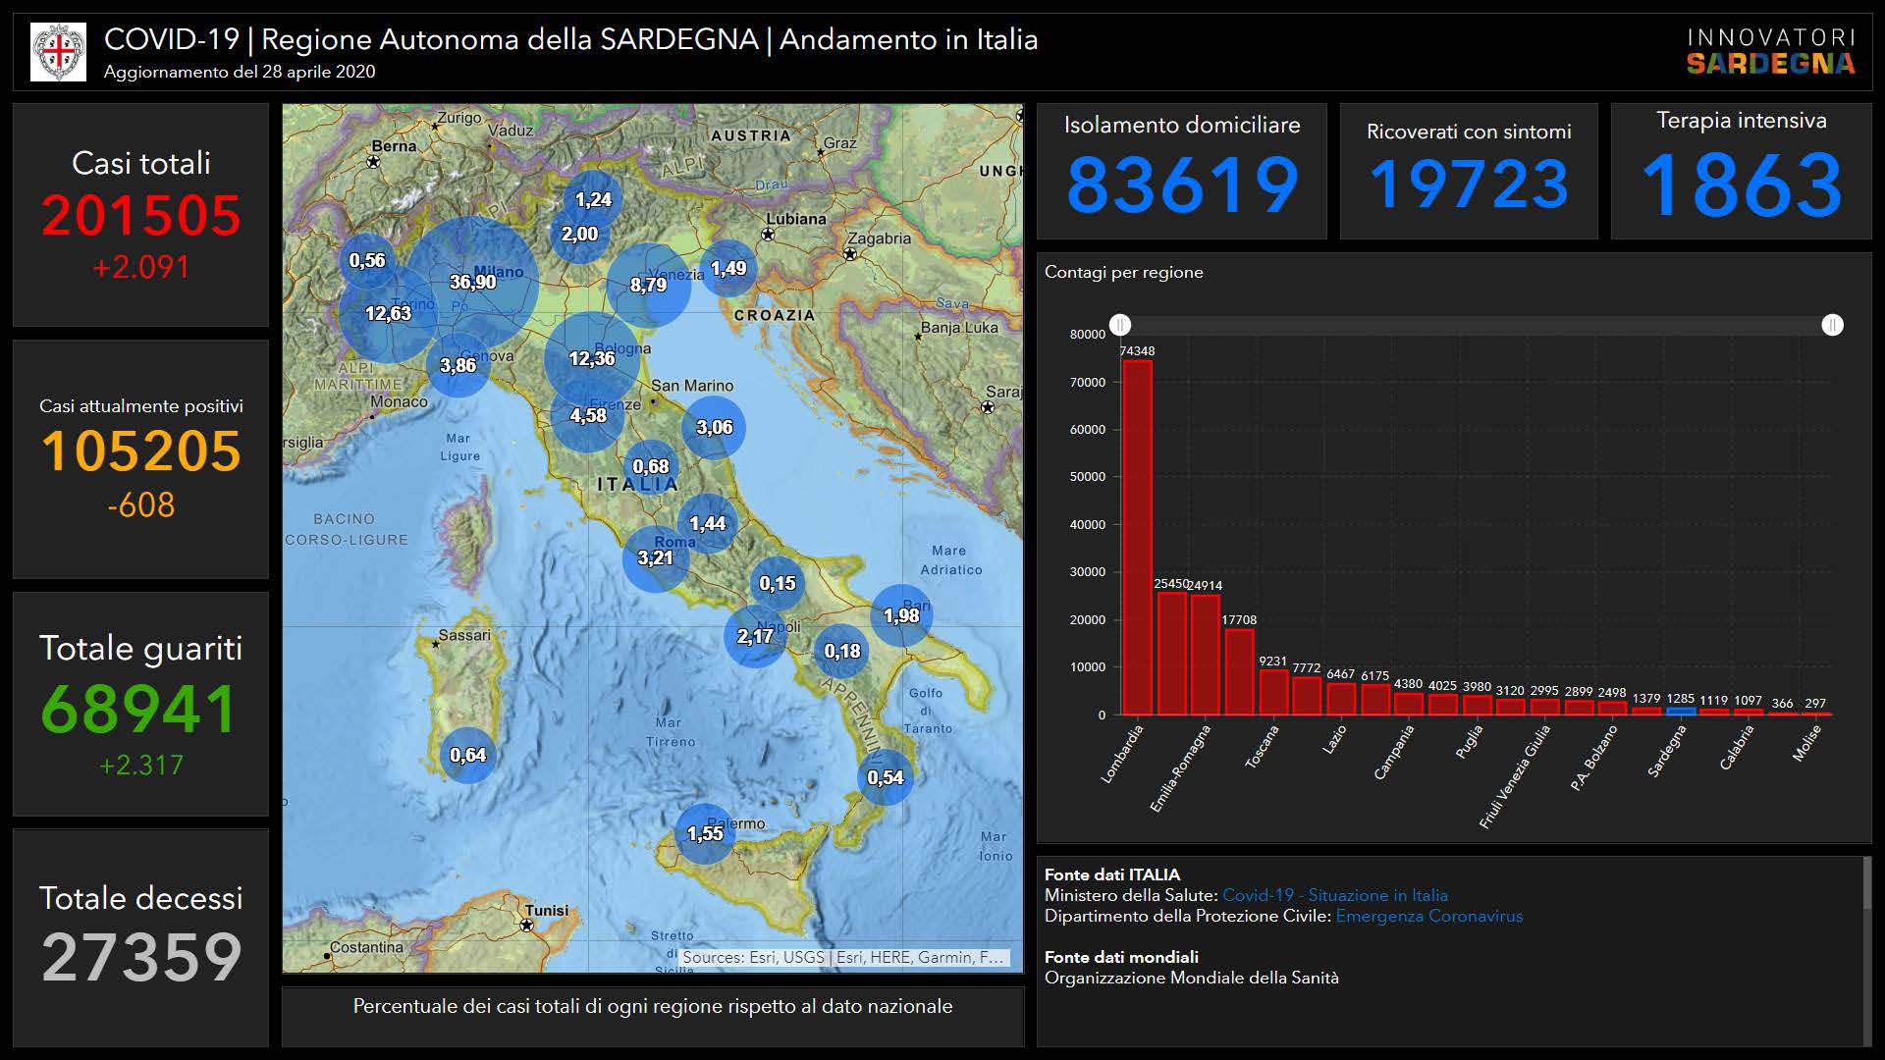Select the Veneto 8,79 map bubble

coord(648,285)
